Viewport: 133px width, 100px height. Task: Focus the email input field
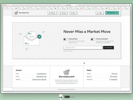click(x=83, y=48)
